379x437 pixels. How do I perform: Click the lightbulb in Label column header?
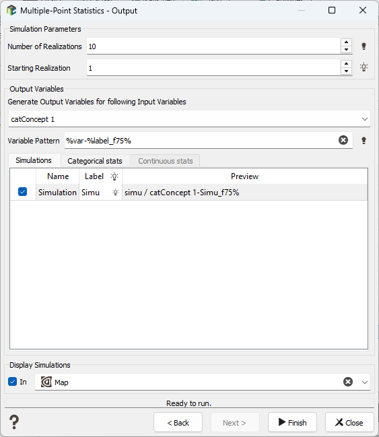pos(114,176)
